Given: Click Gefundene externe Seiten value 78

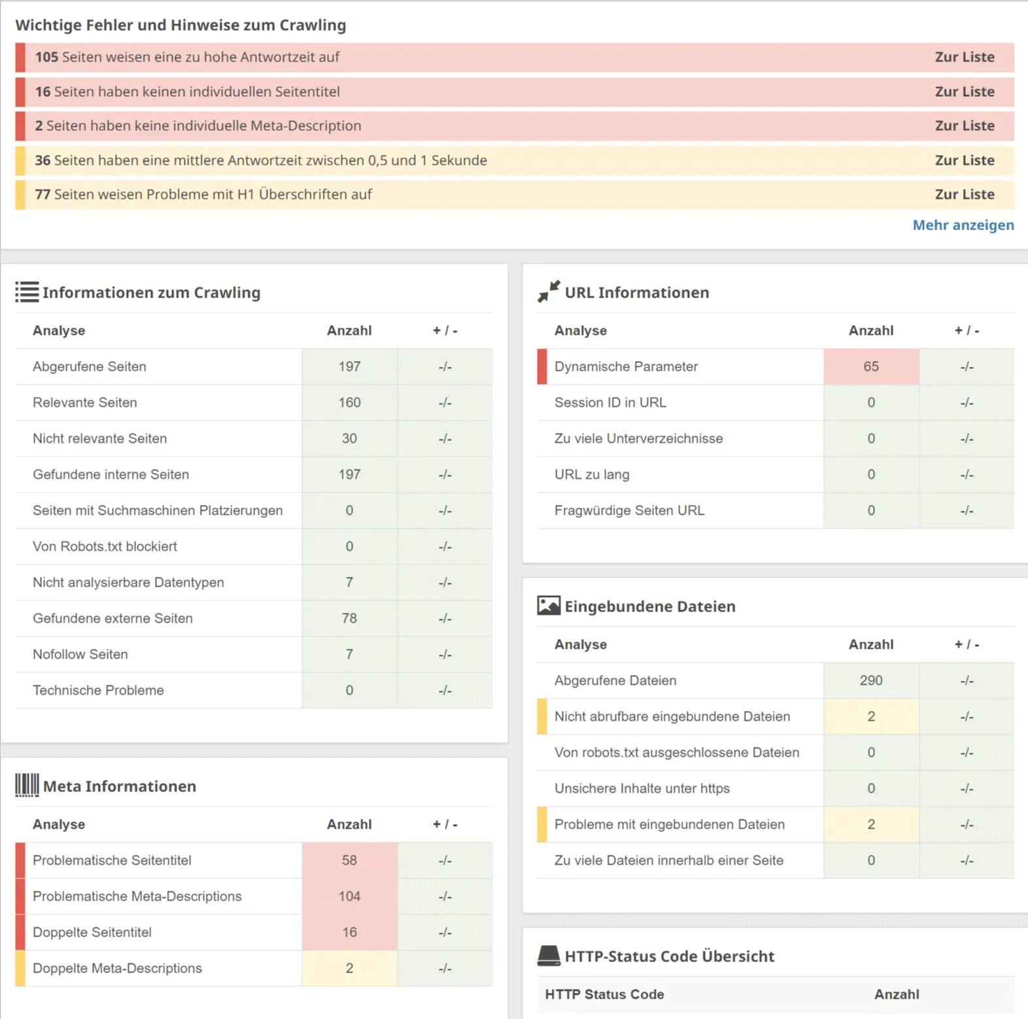Looking at the screenshot, I should (349, 618).
